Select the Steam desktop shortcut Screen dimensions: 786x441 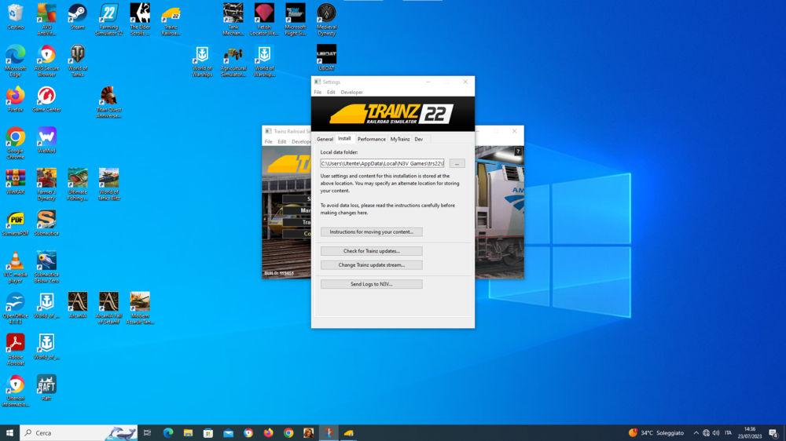coord(78,17)
